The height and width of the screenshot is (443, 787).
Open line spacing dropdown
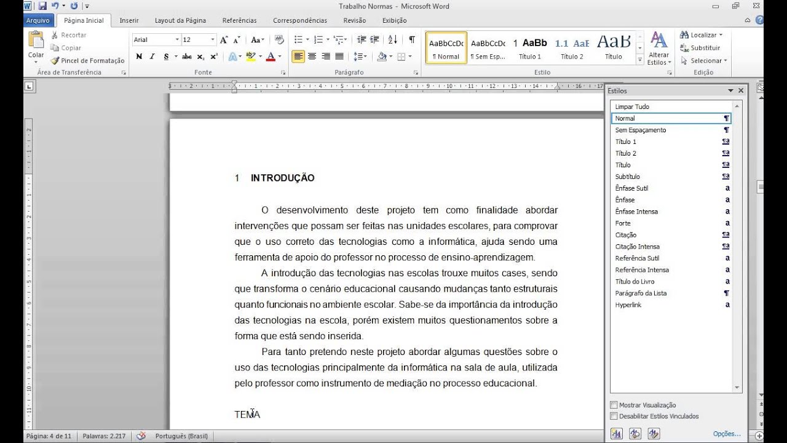[360, 57]
